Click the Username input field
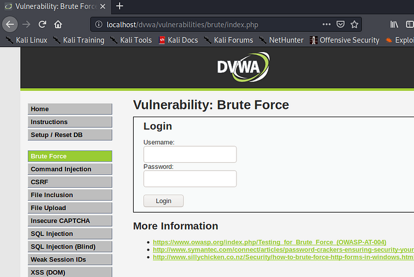Viewport: 414px width, 277px height. click(x=190, y=154)
